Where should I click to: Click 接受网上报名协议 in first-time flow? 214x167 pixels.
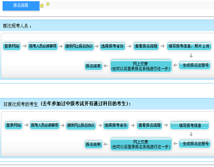point(79,46)
